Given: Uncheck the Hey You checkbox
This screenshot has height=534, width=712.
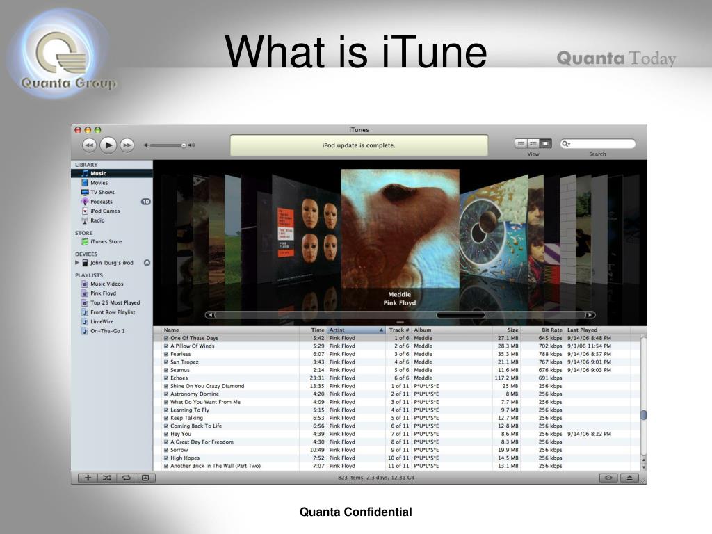Looking at the screenshot, I should [166, 434].
